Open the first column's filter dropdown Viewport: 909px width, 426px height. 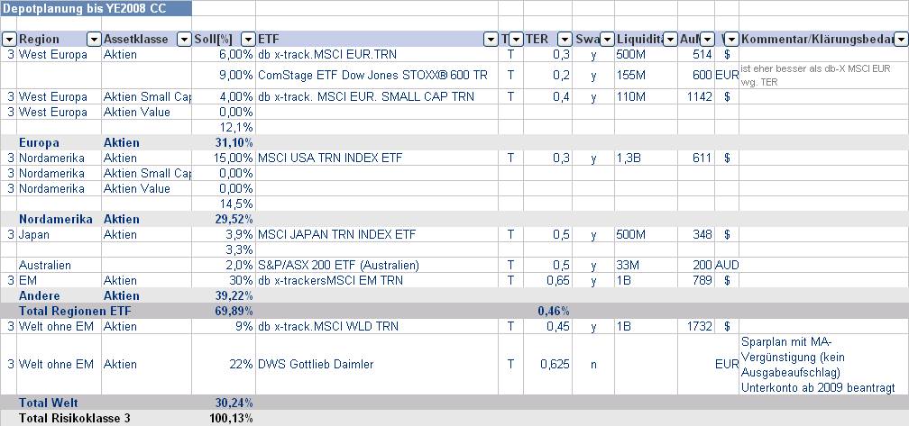pos(9,40)
